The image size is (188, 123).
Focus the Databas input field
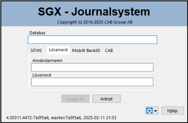[92, 40]
